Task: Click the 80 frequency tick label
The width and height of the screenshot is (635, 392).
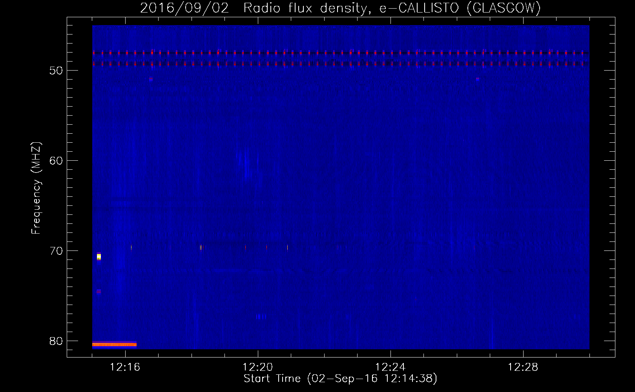Action: tap(56, 341)
